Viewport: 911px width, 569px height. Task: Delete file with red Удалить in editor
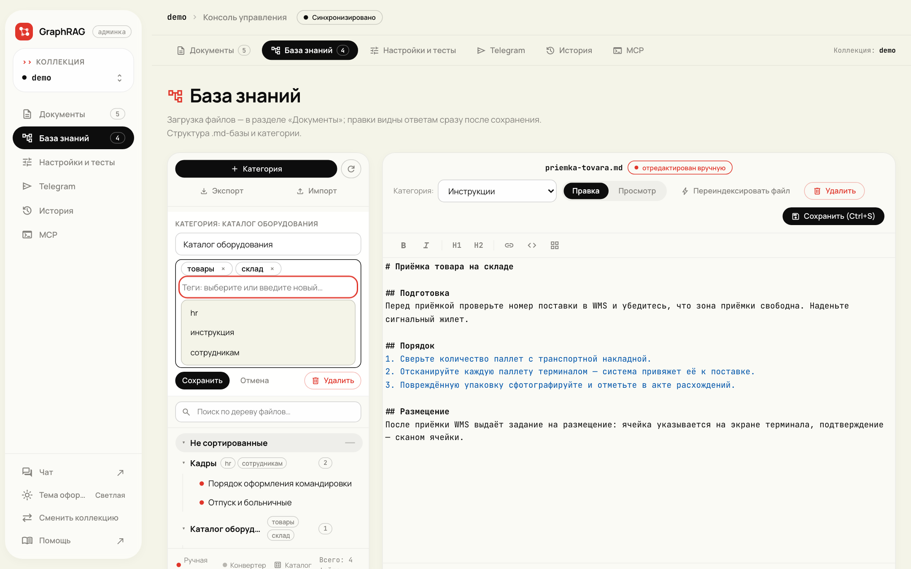pos(834,191)
